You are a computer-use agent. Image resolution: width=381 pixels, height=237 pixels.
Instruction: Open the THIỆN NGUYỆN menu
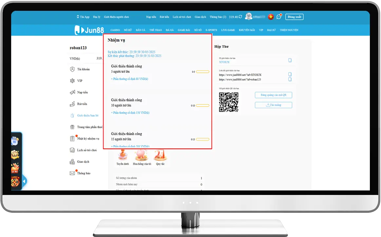(x=289, y=30)
